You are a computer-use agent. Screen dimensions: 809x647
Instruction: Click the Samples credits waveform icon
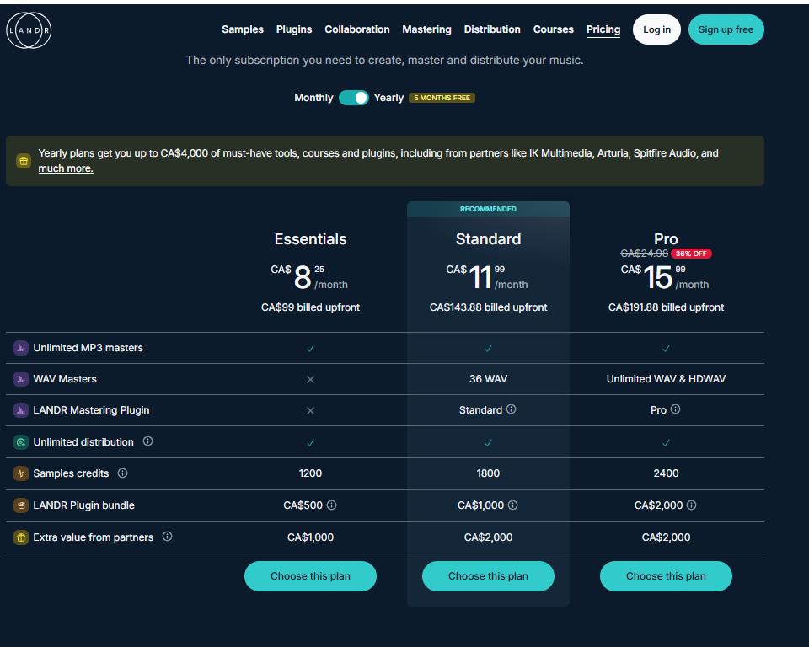pyautogui.click(x=20, y=473)
